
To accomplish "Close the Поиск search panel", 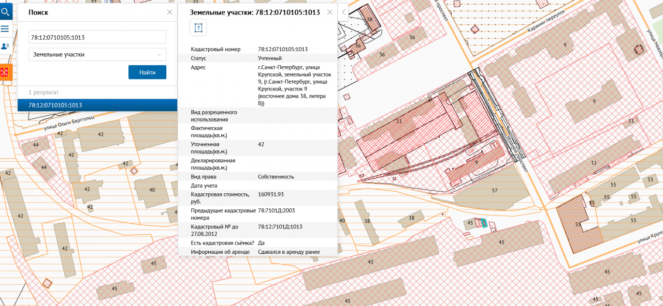I will coord(169,12).
